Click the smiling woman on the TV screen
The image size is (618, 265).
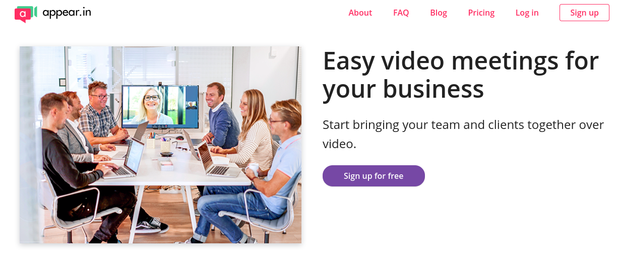pyautogui.click(x=151, y=107)
